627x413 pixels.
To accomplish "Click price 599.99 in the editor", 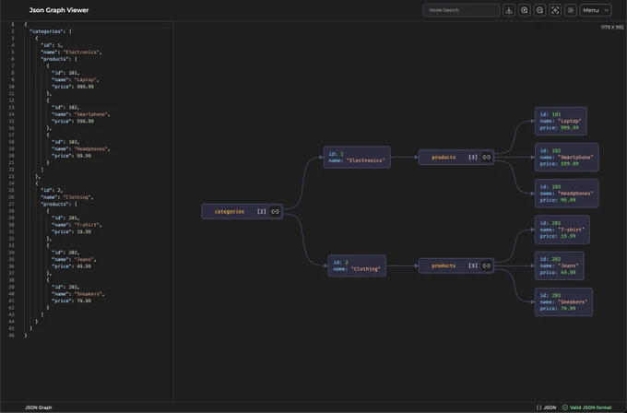I will [x=85, y=121].
